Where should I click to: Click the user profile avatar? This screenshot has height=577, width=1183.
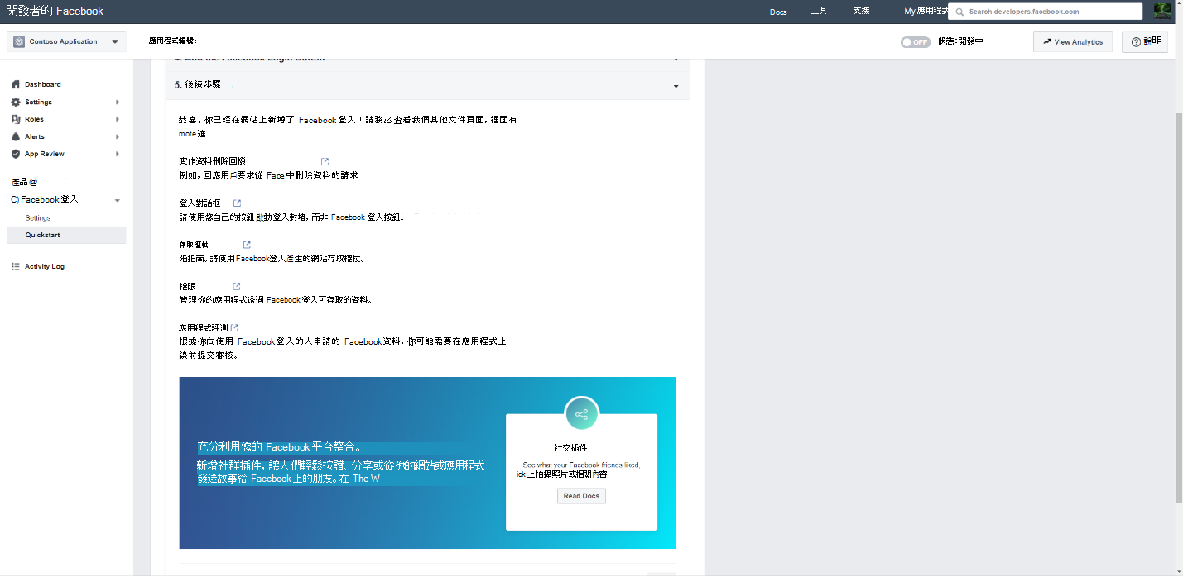coord(1162,11)
